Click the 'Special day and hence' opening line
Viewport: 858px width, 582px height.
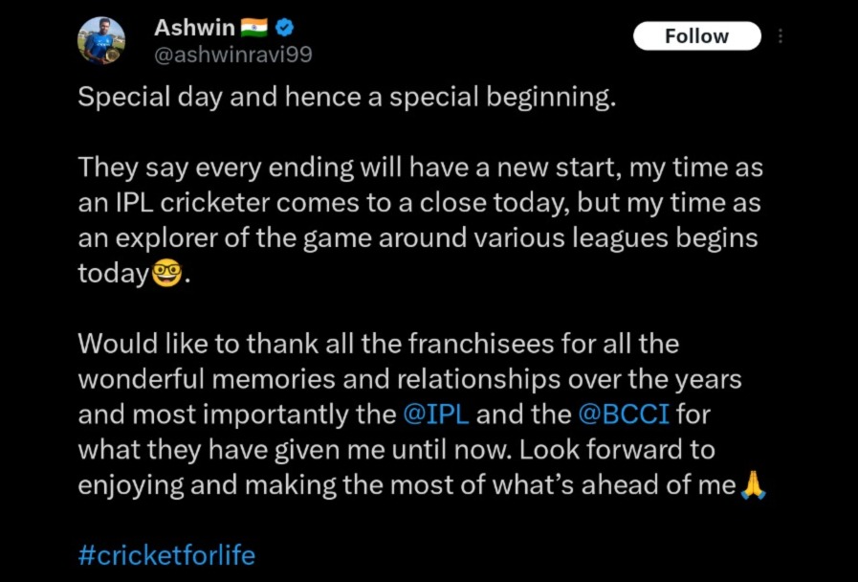point(345,99)
